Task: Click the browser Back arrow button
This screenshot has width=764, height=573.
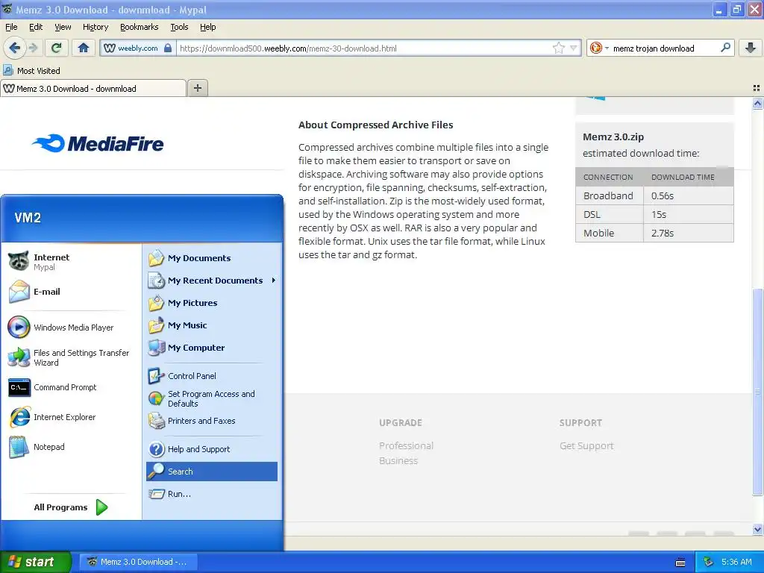Action: (x=14, y=48)
